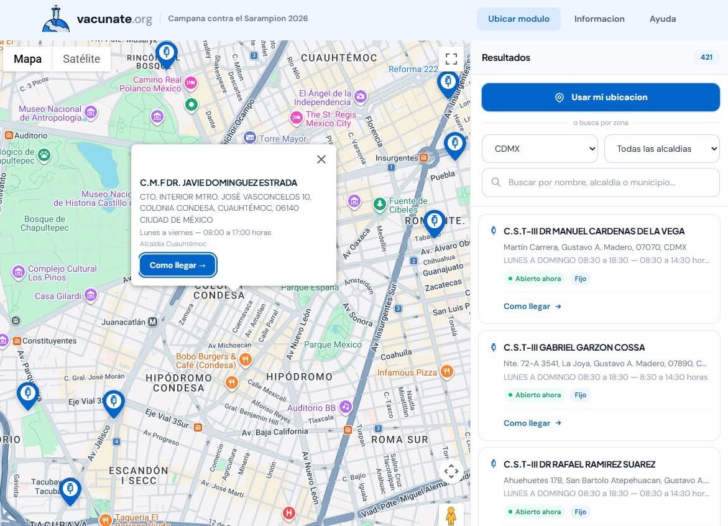Switch to the Satélite map view tab
Image resolution: width=728 pixels, height=526 pixels.
pyautogui.click(x=81, y=58)
